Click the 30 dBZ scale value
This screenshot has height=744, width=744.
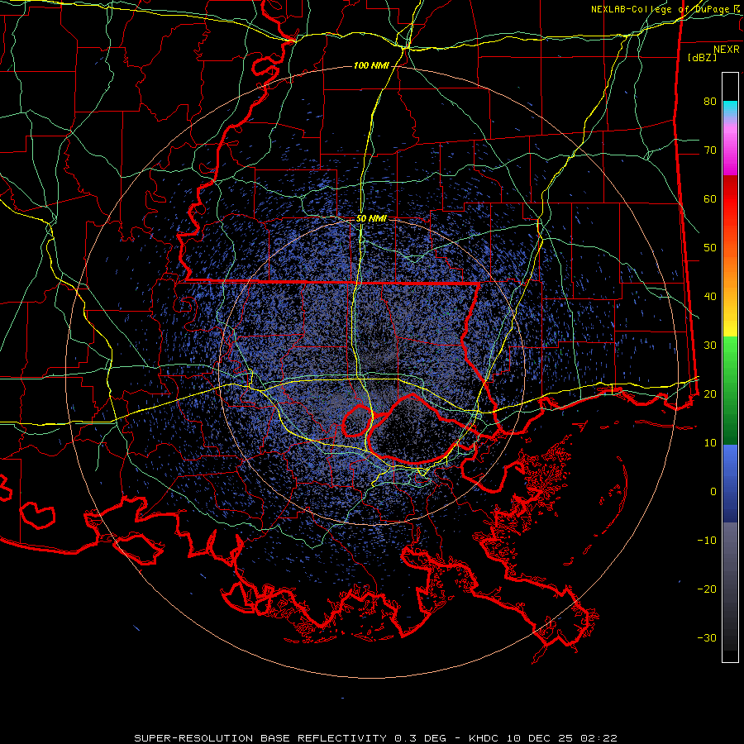[710, 346]
